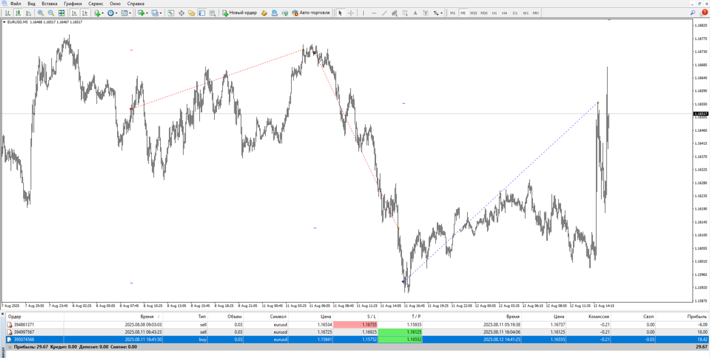This screenshot has height=358, width=710.
Task: Click red S/L cell 1.16735
Action: [x=356, y=325]
